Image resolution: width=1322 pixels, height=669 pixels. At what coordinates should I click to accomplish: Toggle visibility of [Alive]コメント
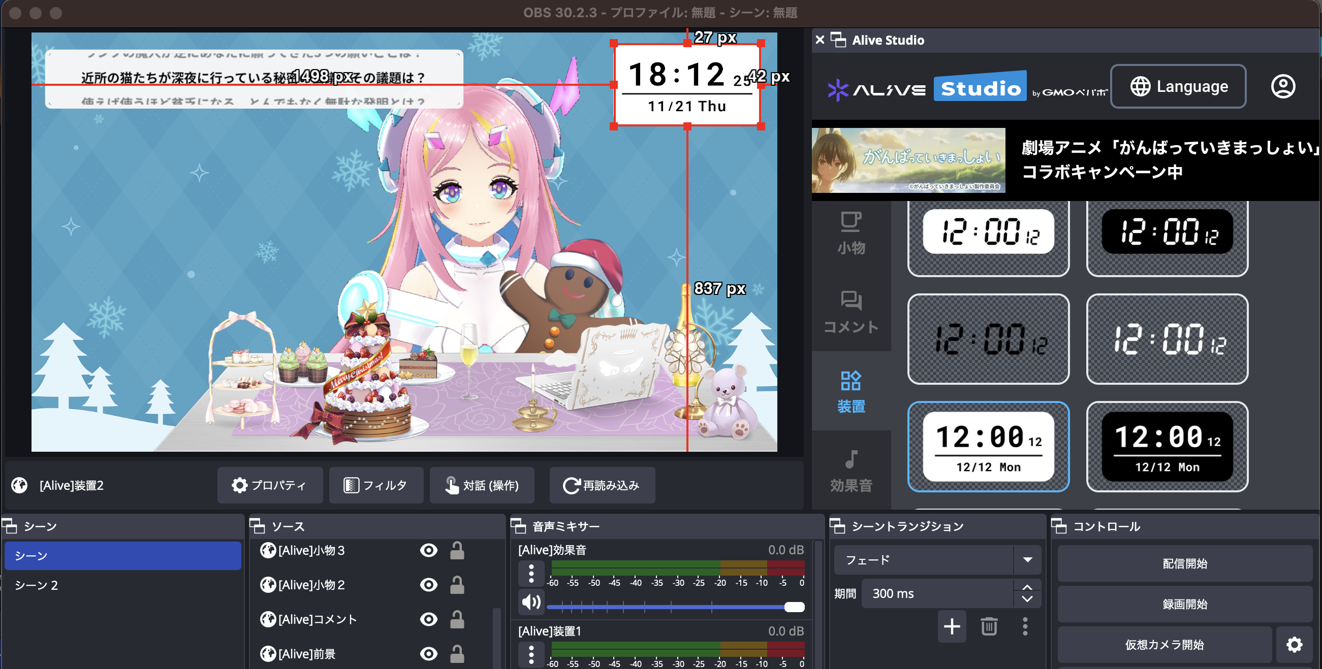[x=428, y=619]
